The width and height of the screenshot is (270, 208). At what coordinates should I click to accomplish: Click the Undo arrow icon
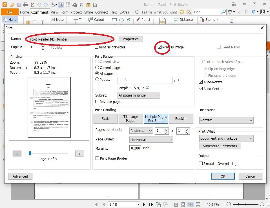click(39, 5)
